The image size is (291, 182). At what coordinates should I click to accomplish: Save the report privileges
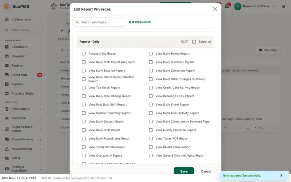click(184, 171)
